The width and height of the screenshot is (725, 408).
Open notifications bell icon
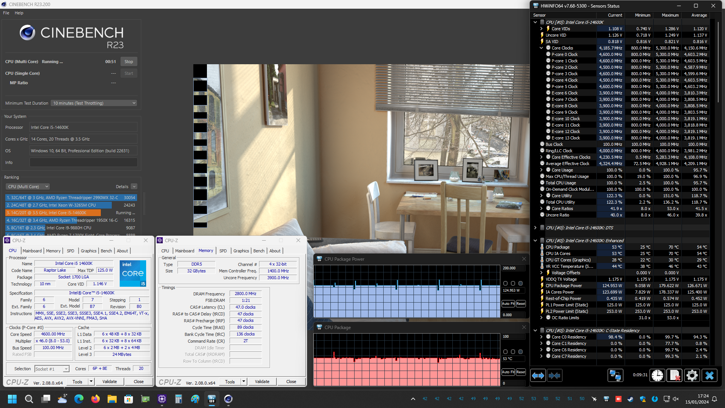714,399
